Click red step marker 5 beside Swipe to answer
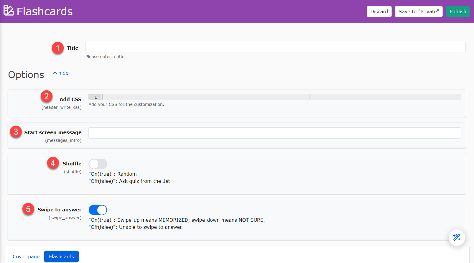This screenshot has height=263, width=474. [28, 209]
